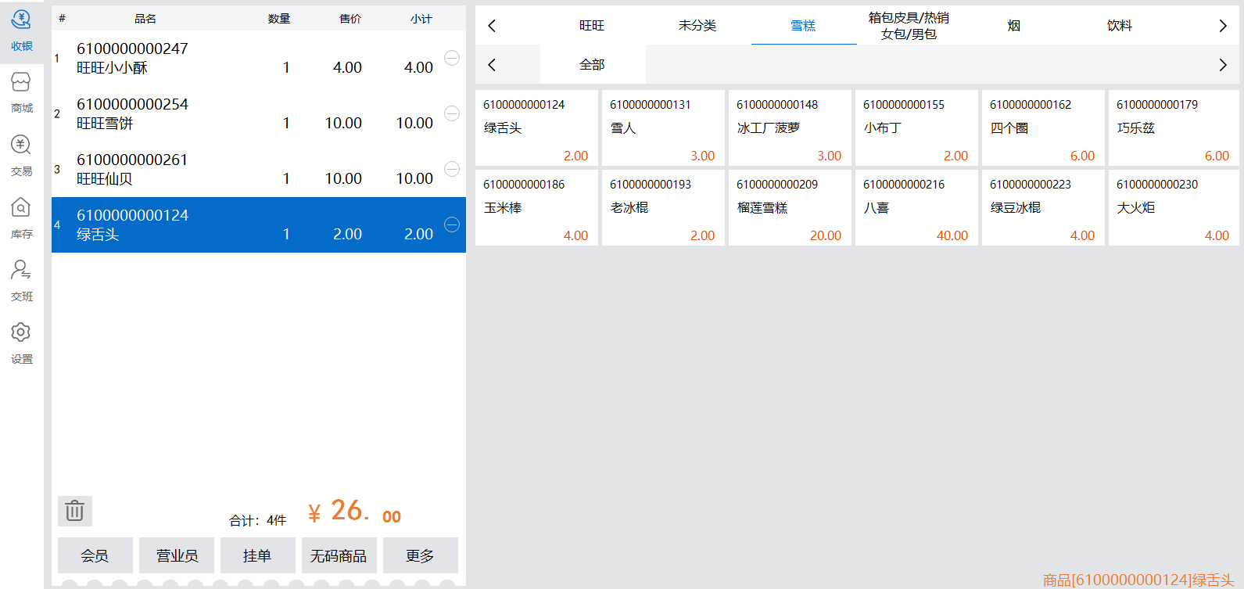Viewport: 1244px width, 589px height.
Task: Add 玉米棒 product card to cart
Action: click(x=536, y=208)
